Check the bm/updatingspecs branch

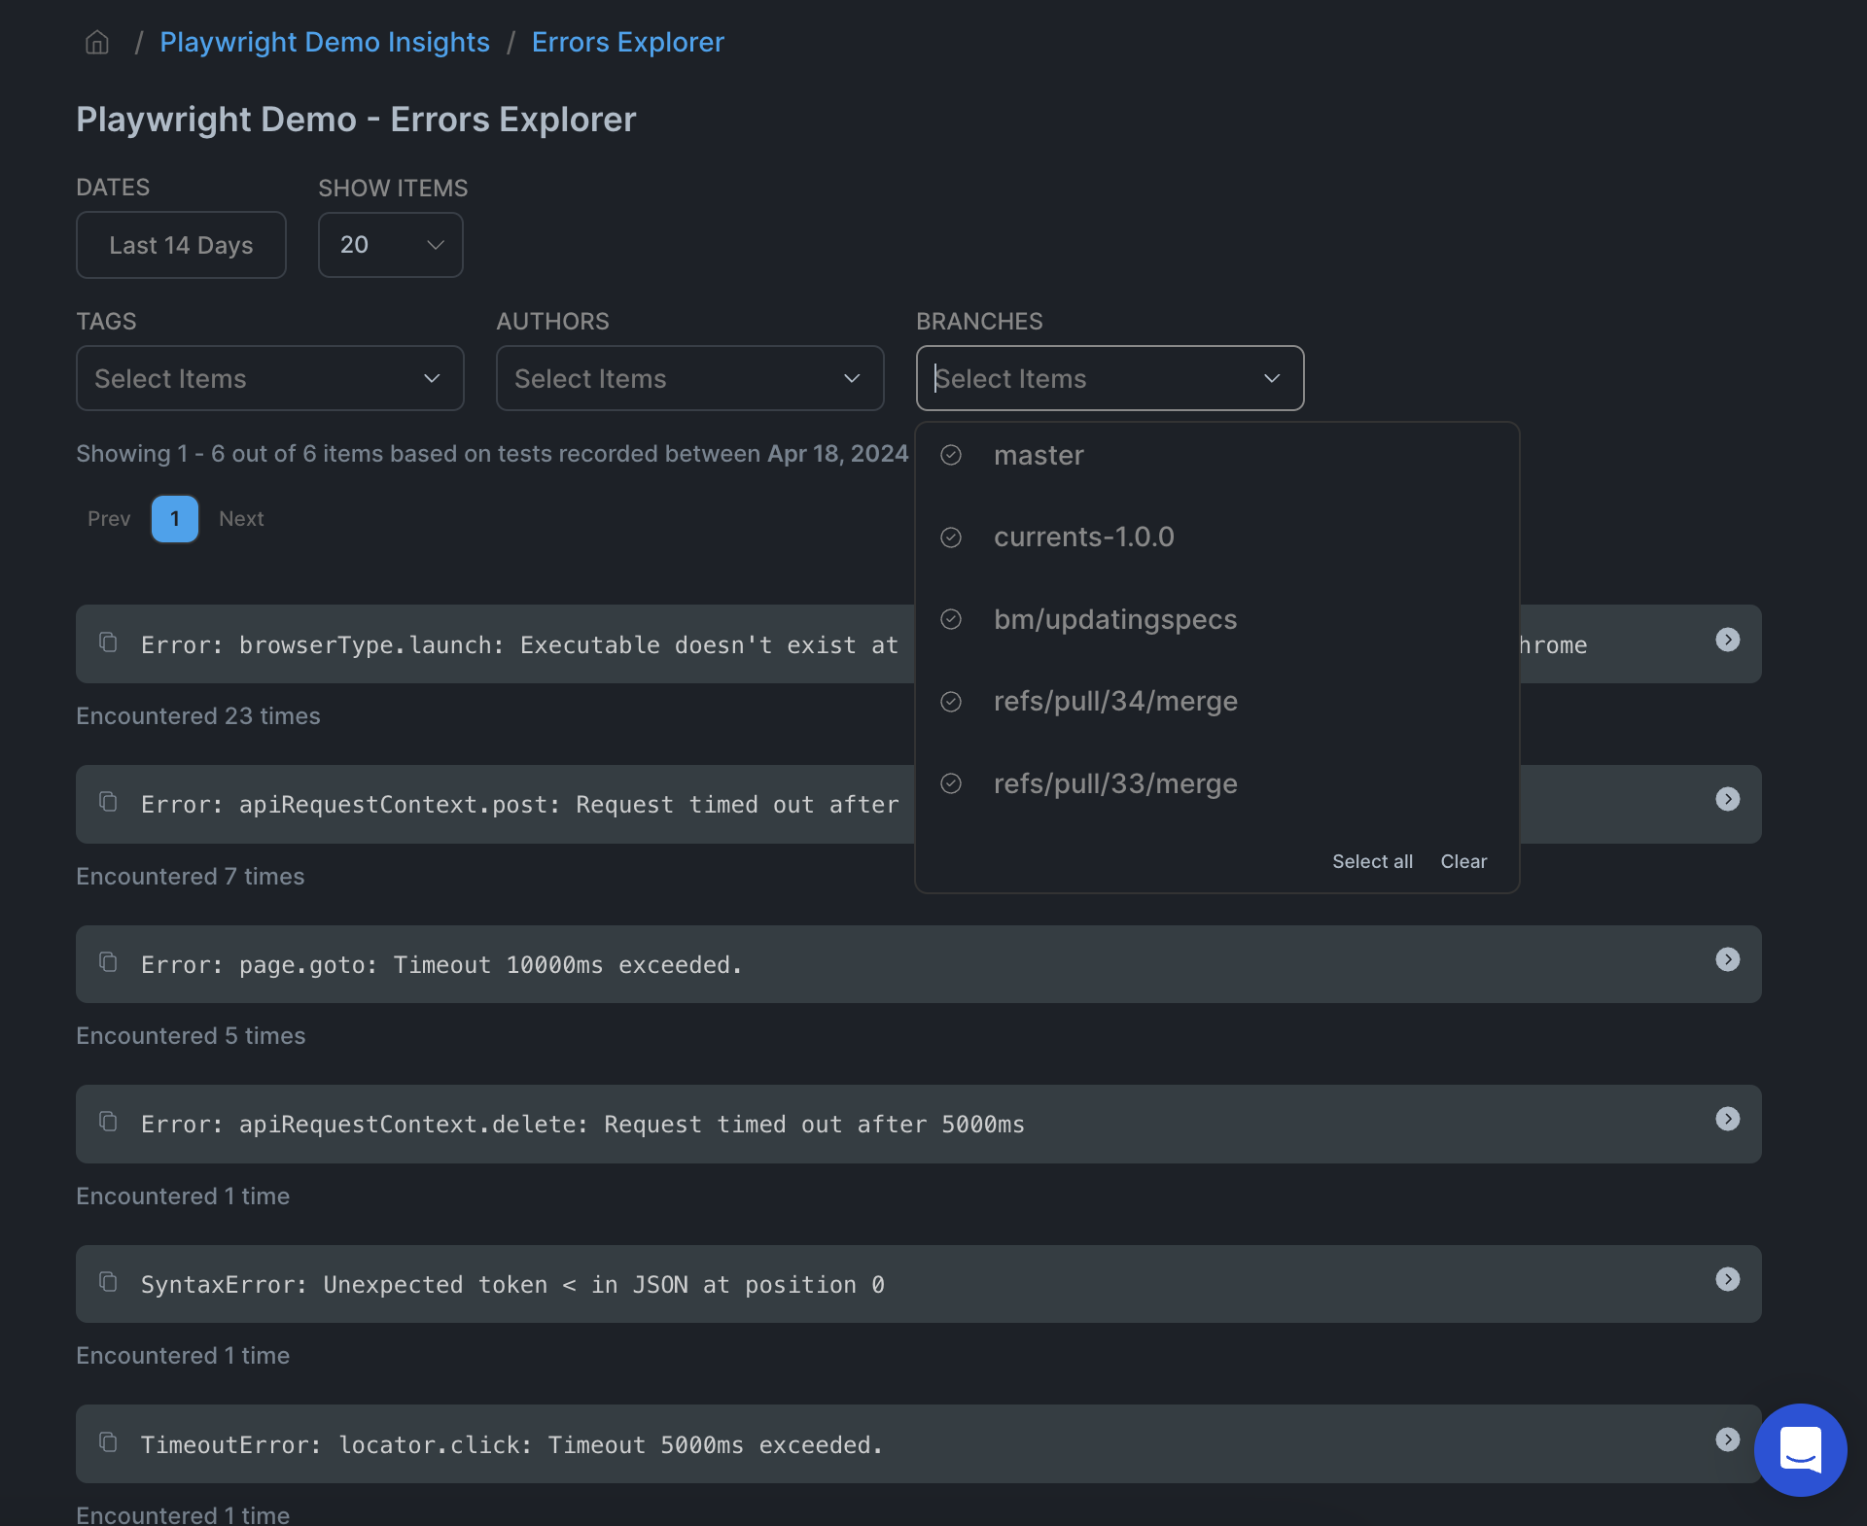(x=951, y=619)
